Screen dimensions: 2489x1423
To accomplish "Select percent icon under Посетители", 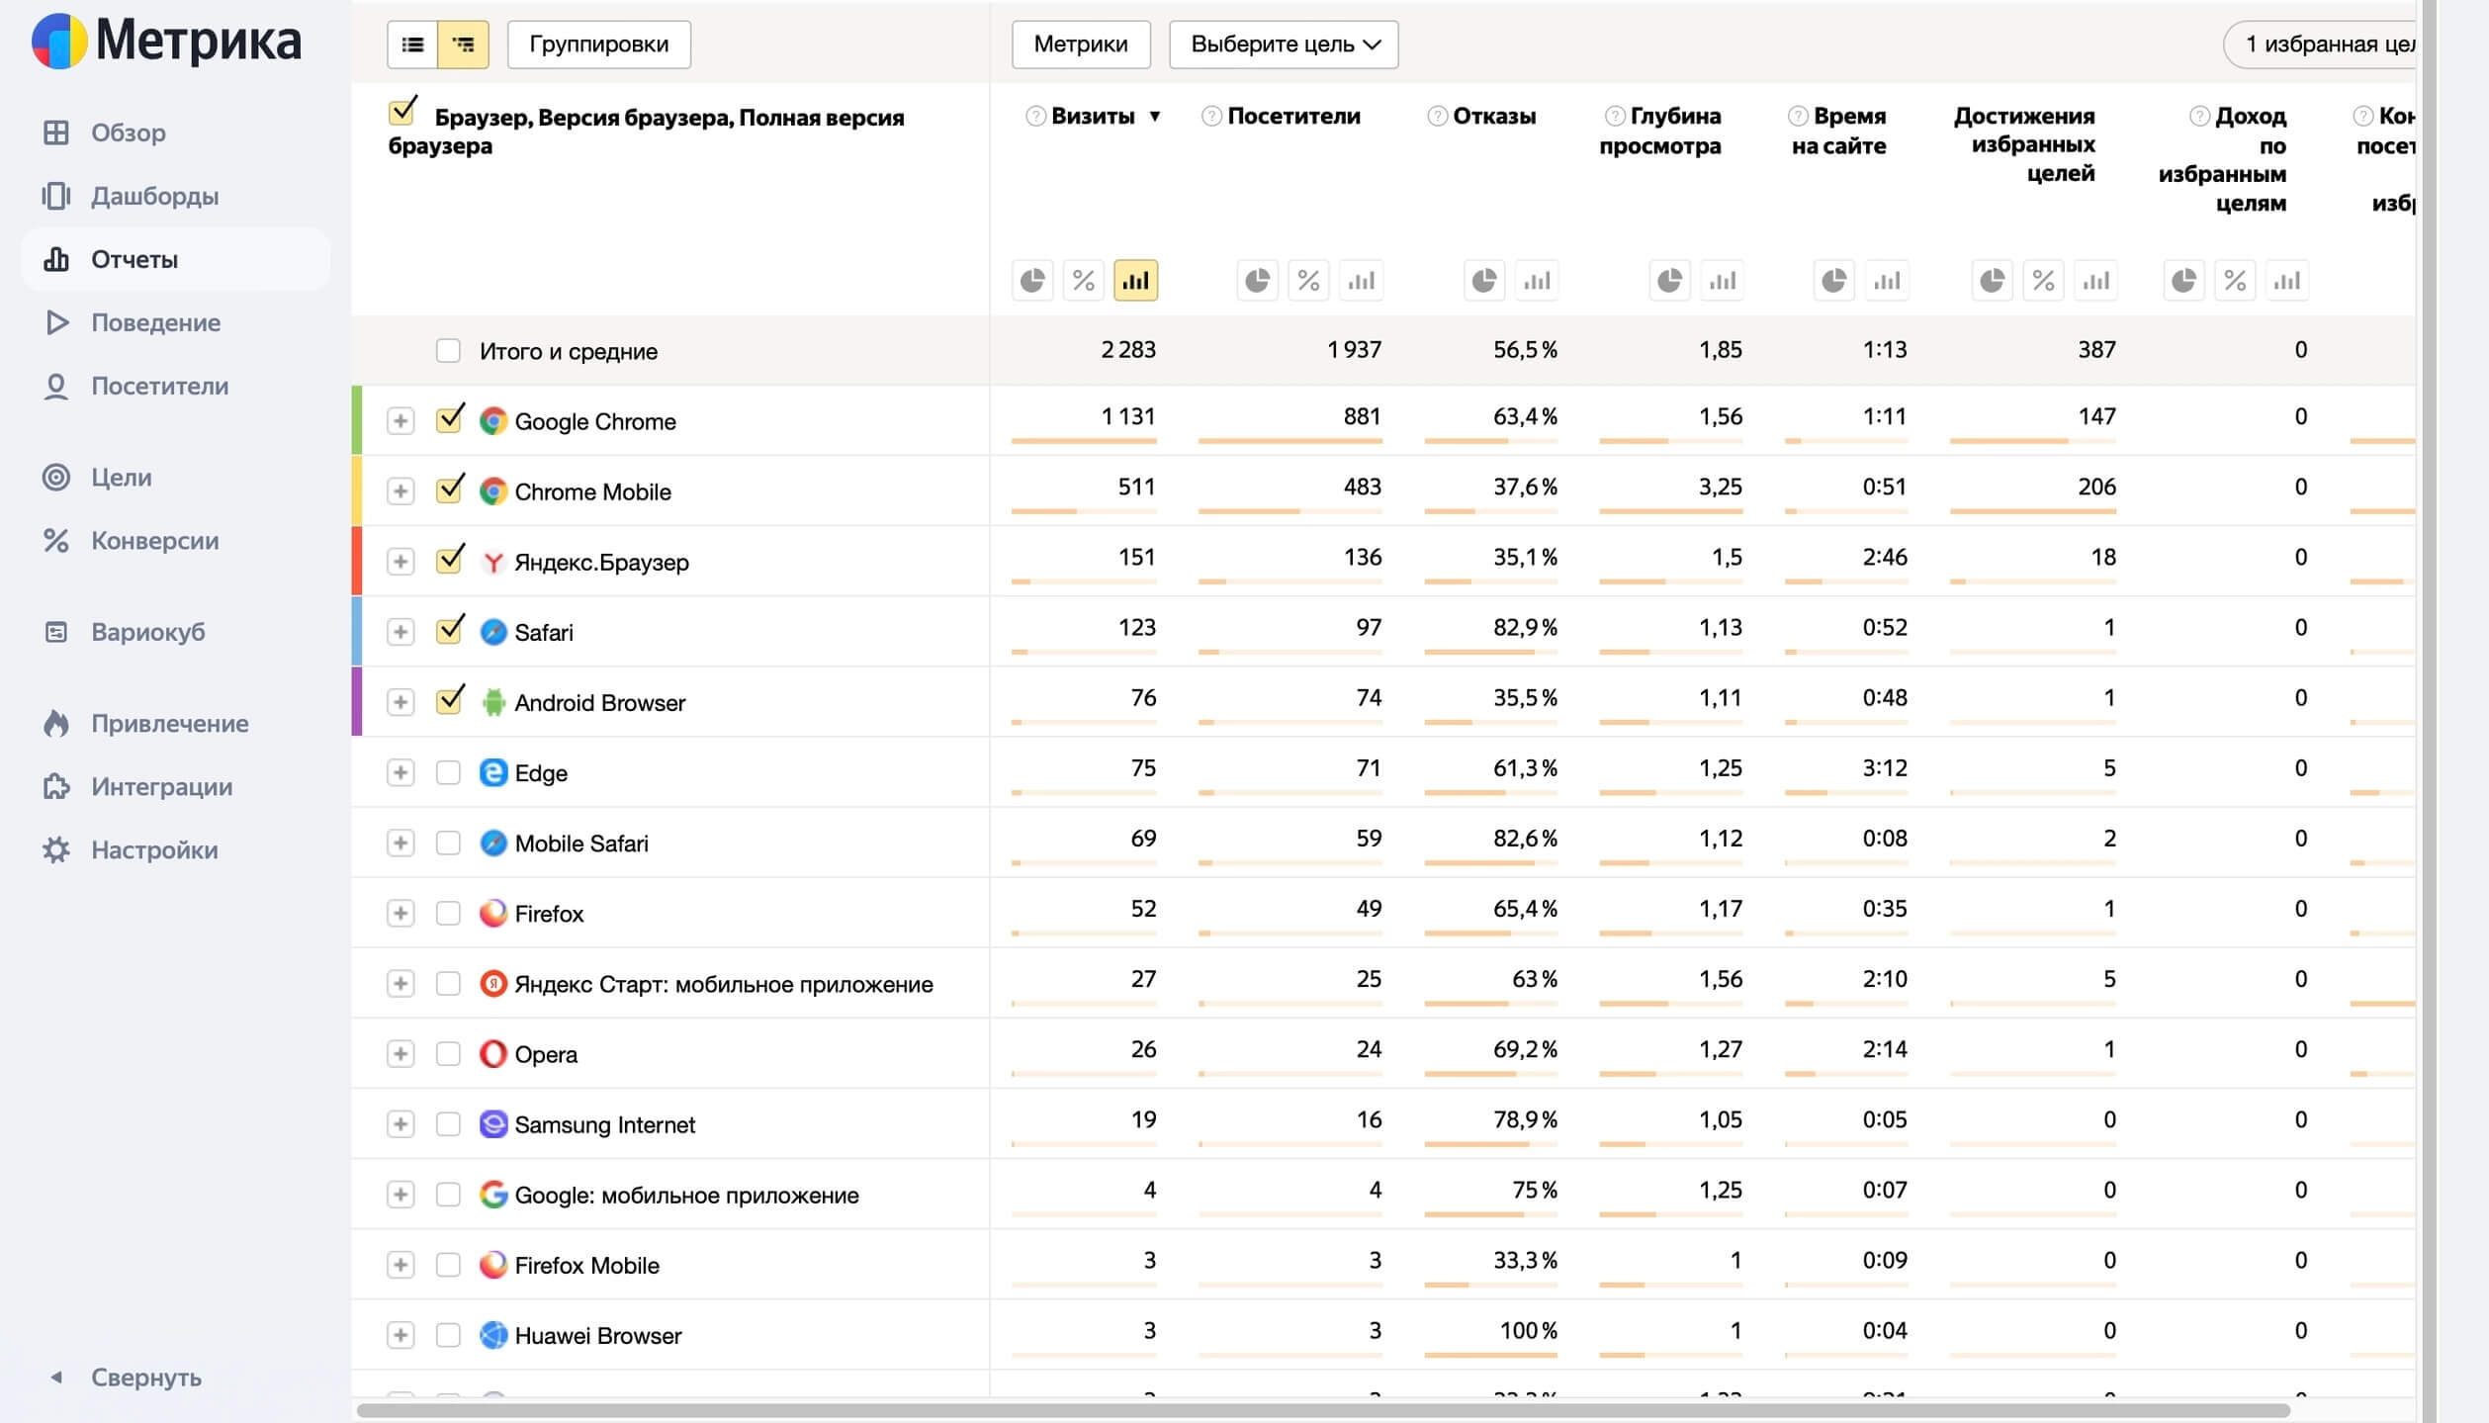I will pyautogui.click(x=1309, y=281).
